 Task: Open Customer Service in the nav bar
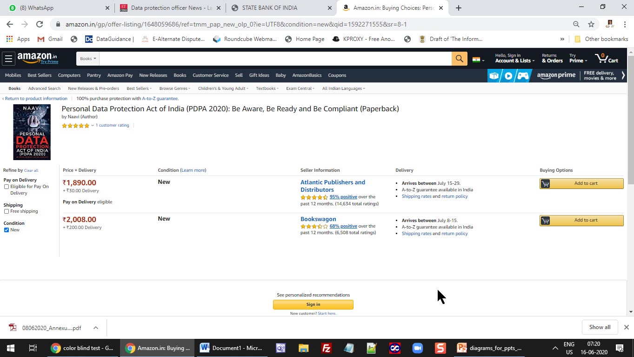pos(211,75)
